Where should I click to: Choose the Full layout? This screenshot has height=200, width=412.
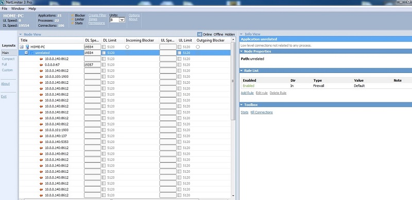pyautogui.click(x=4, y=64)
